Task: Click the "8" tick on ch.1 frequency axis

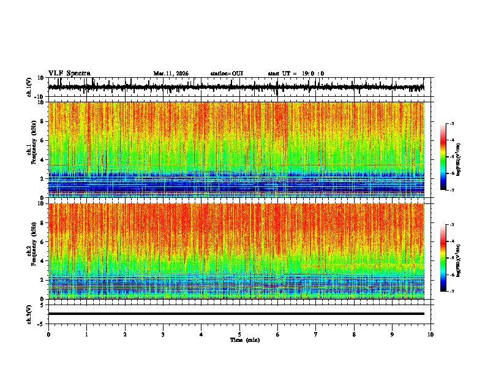Action: [x=43, y=121]
